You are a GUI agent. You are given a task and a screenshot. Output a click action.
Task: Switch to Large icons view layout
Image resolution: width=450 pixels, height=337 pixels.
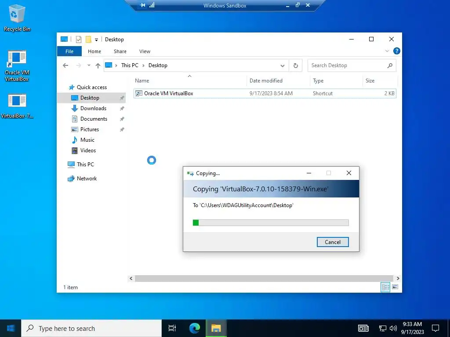coord(395,287)
